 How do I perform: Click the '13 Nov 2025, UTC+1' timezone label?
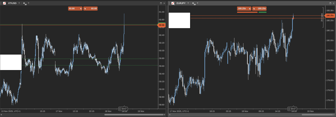point(11,111)
